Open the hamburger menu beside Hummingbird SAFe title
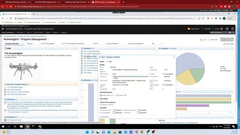The height and width of the screenshot is (135, 240). click(3, 29)
